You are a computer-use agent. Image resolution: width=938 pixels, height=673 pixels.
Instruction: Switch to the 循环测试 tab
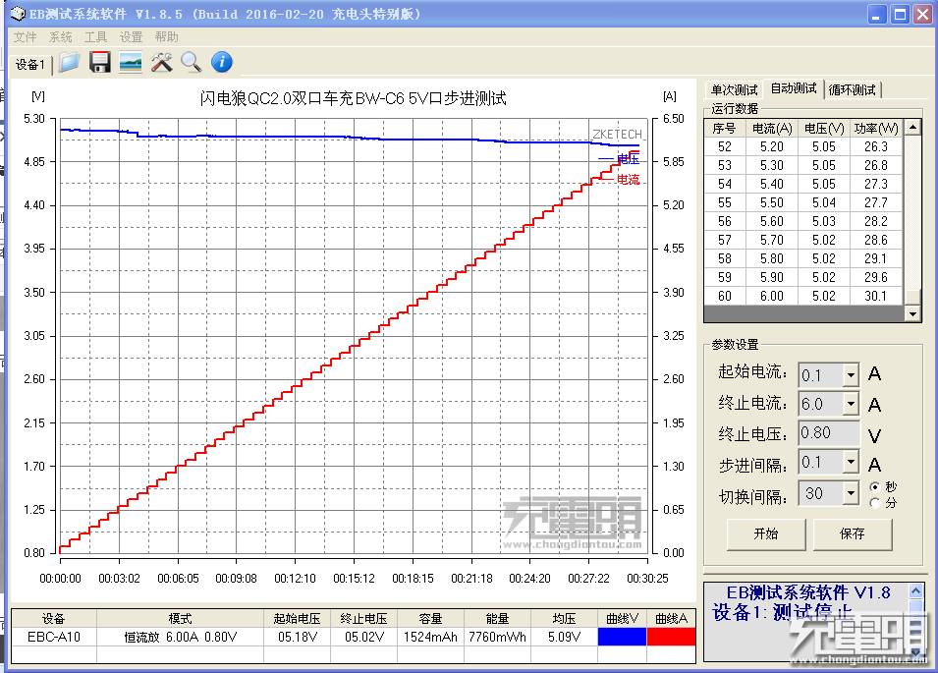point(853,89)
